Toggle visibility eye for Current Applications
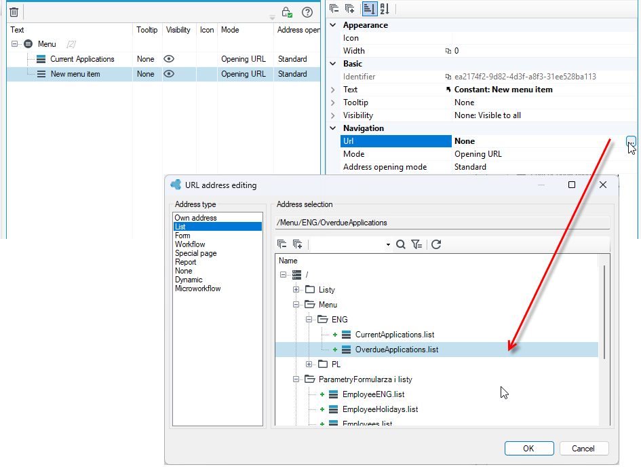 pyautogui.click(x=169, y=59)
